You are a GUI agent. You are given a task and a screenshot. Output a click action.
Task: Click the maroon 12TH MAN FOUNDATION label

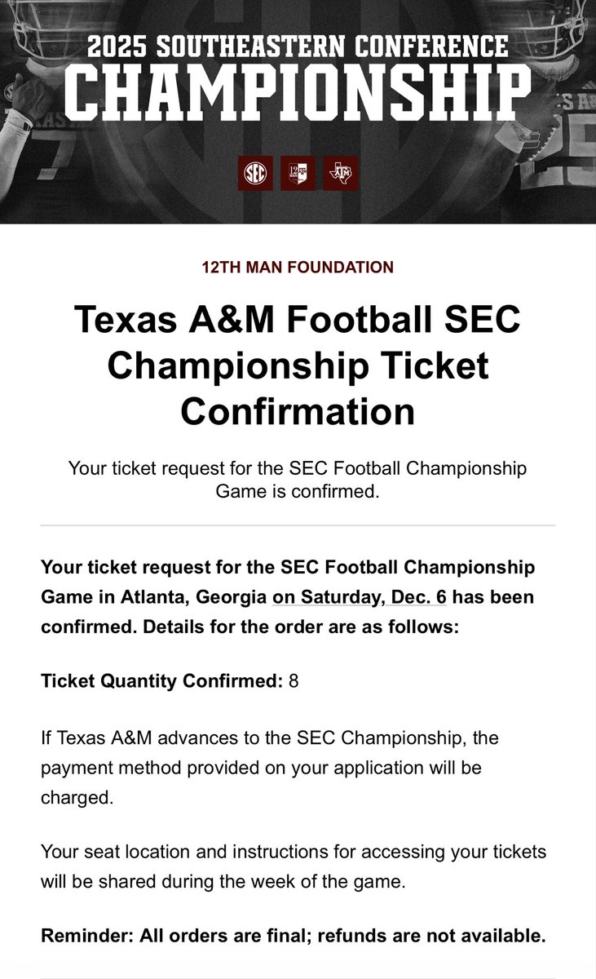click(x=298, y=267)
